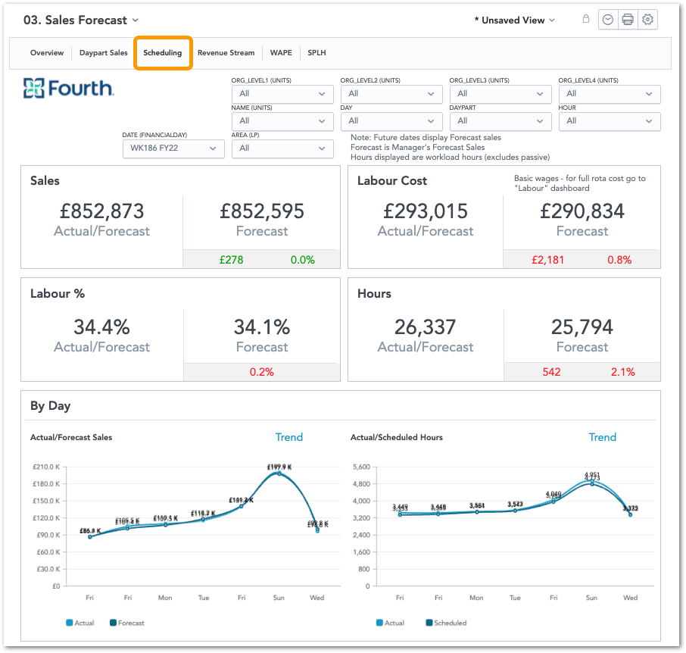Click Trend link above Sales chart

pos(288,437)
